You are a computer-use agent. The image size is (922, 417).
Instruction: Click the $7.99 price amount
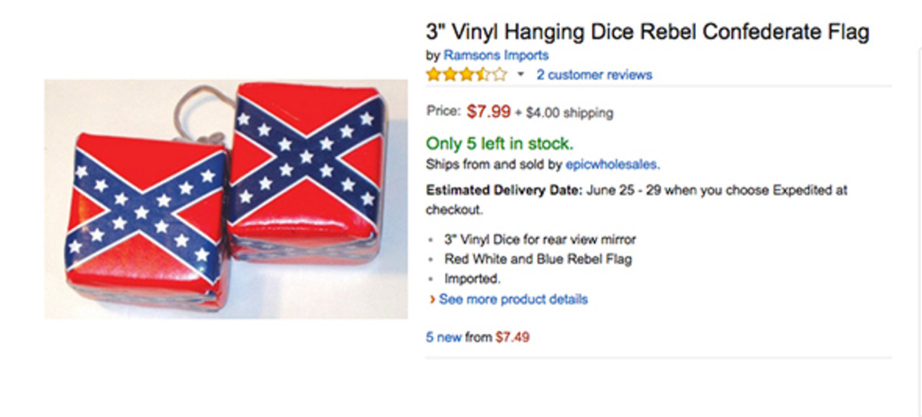pyautogui.click(x=488, y=111)
